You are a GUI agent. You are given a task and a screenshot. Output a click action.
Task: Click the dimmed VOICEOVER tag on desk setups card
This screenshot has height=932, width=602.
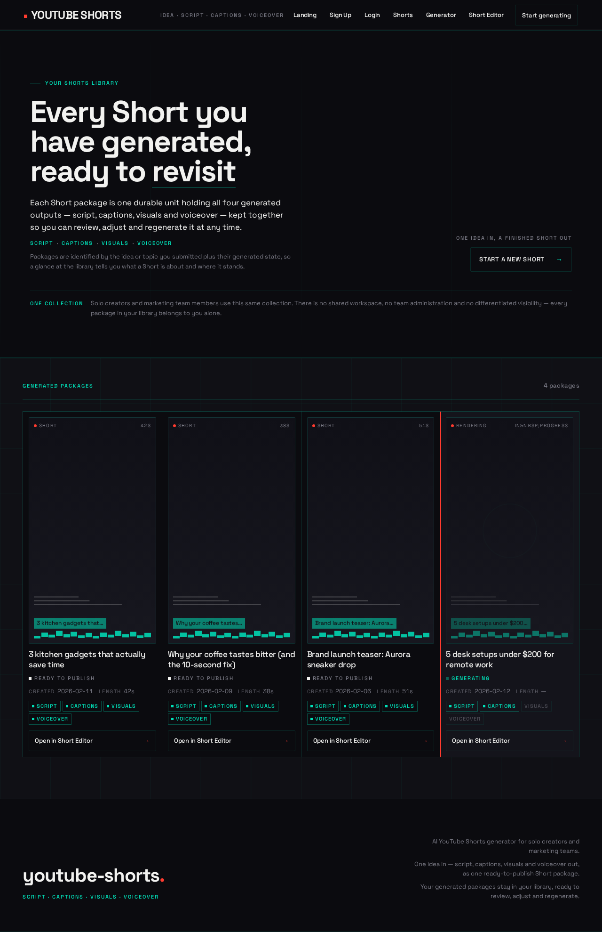465,719
